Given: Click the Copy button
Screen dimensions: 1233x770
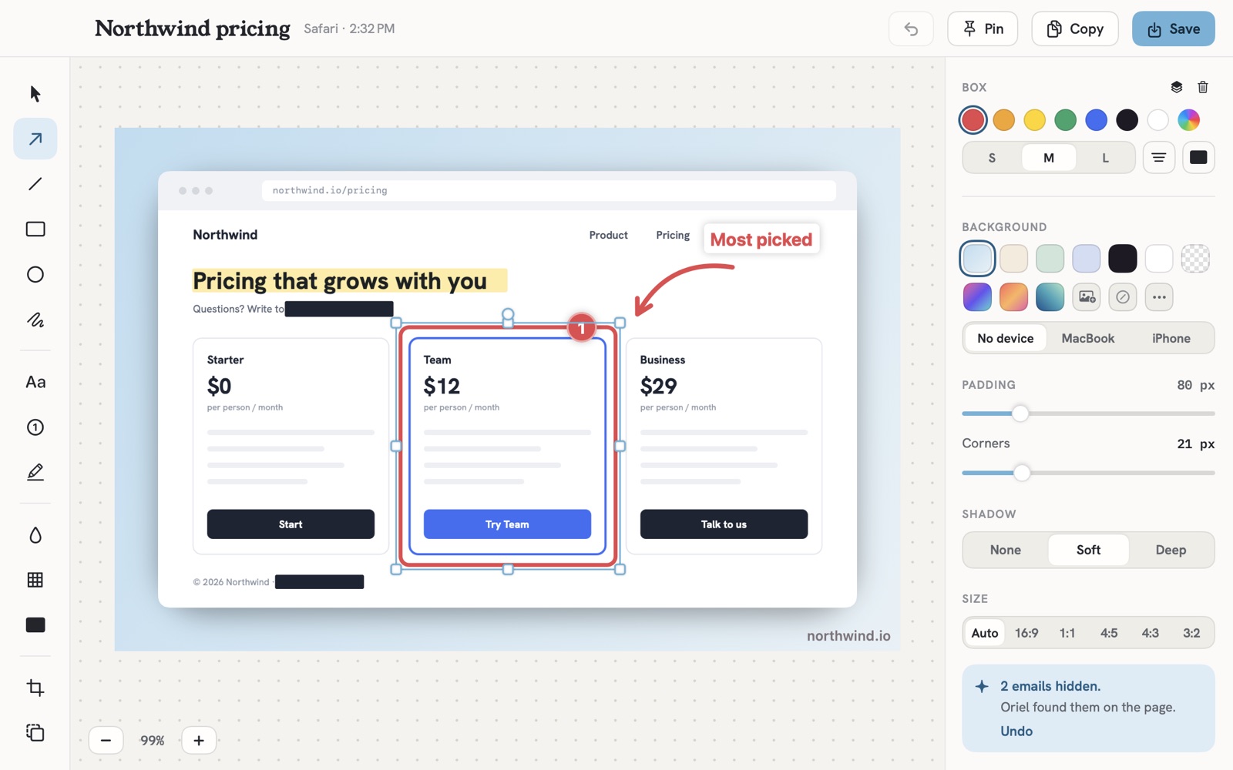Looking at the screenshot, I should point(1075,29).
